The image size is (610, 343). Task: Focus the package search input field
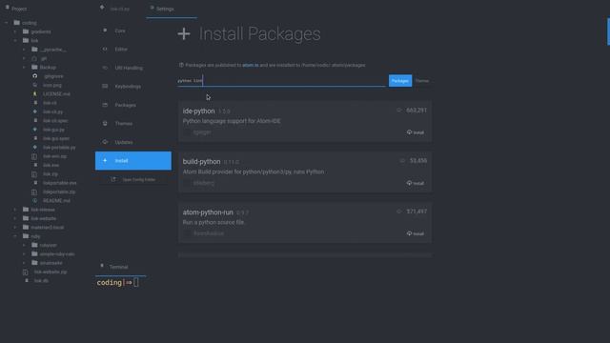(x=282, y=81)
